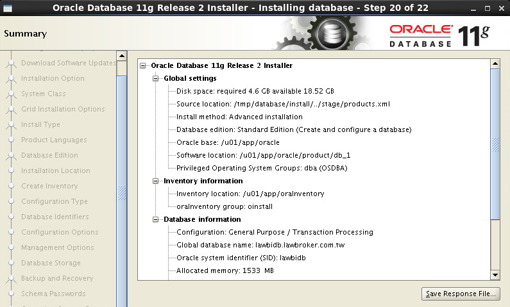Click step marker beside Configuration Type
The image size is (510, 307).
click(x=12, y=201)
